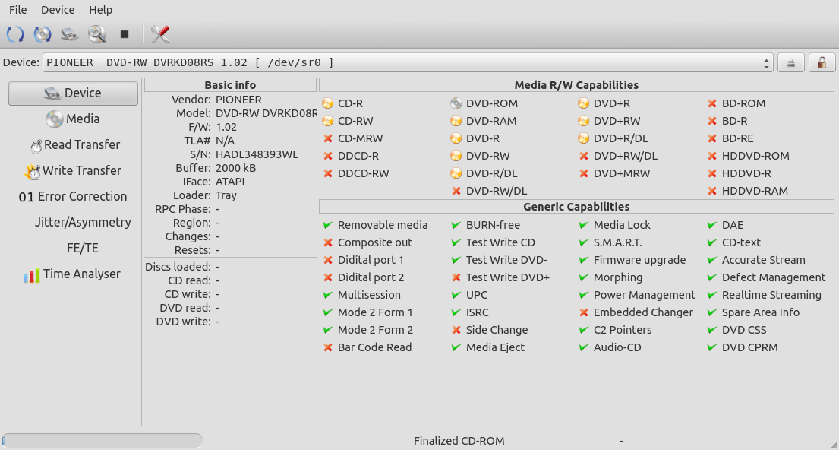This screenshot has height=450, width=839.
Task: Click the 'Side Change' capability text
Action: (x=497, y=330)
